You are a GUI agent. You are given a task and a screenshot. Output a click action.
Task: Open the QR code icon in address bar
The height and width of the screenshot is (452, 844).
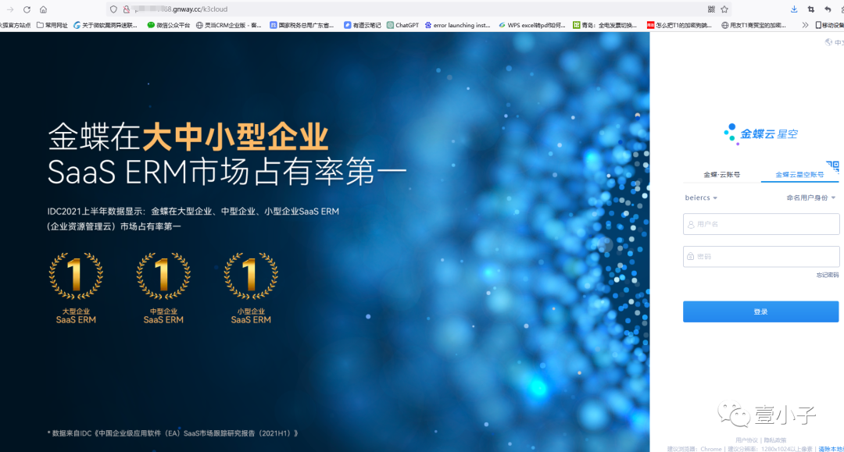coord(711,9)
